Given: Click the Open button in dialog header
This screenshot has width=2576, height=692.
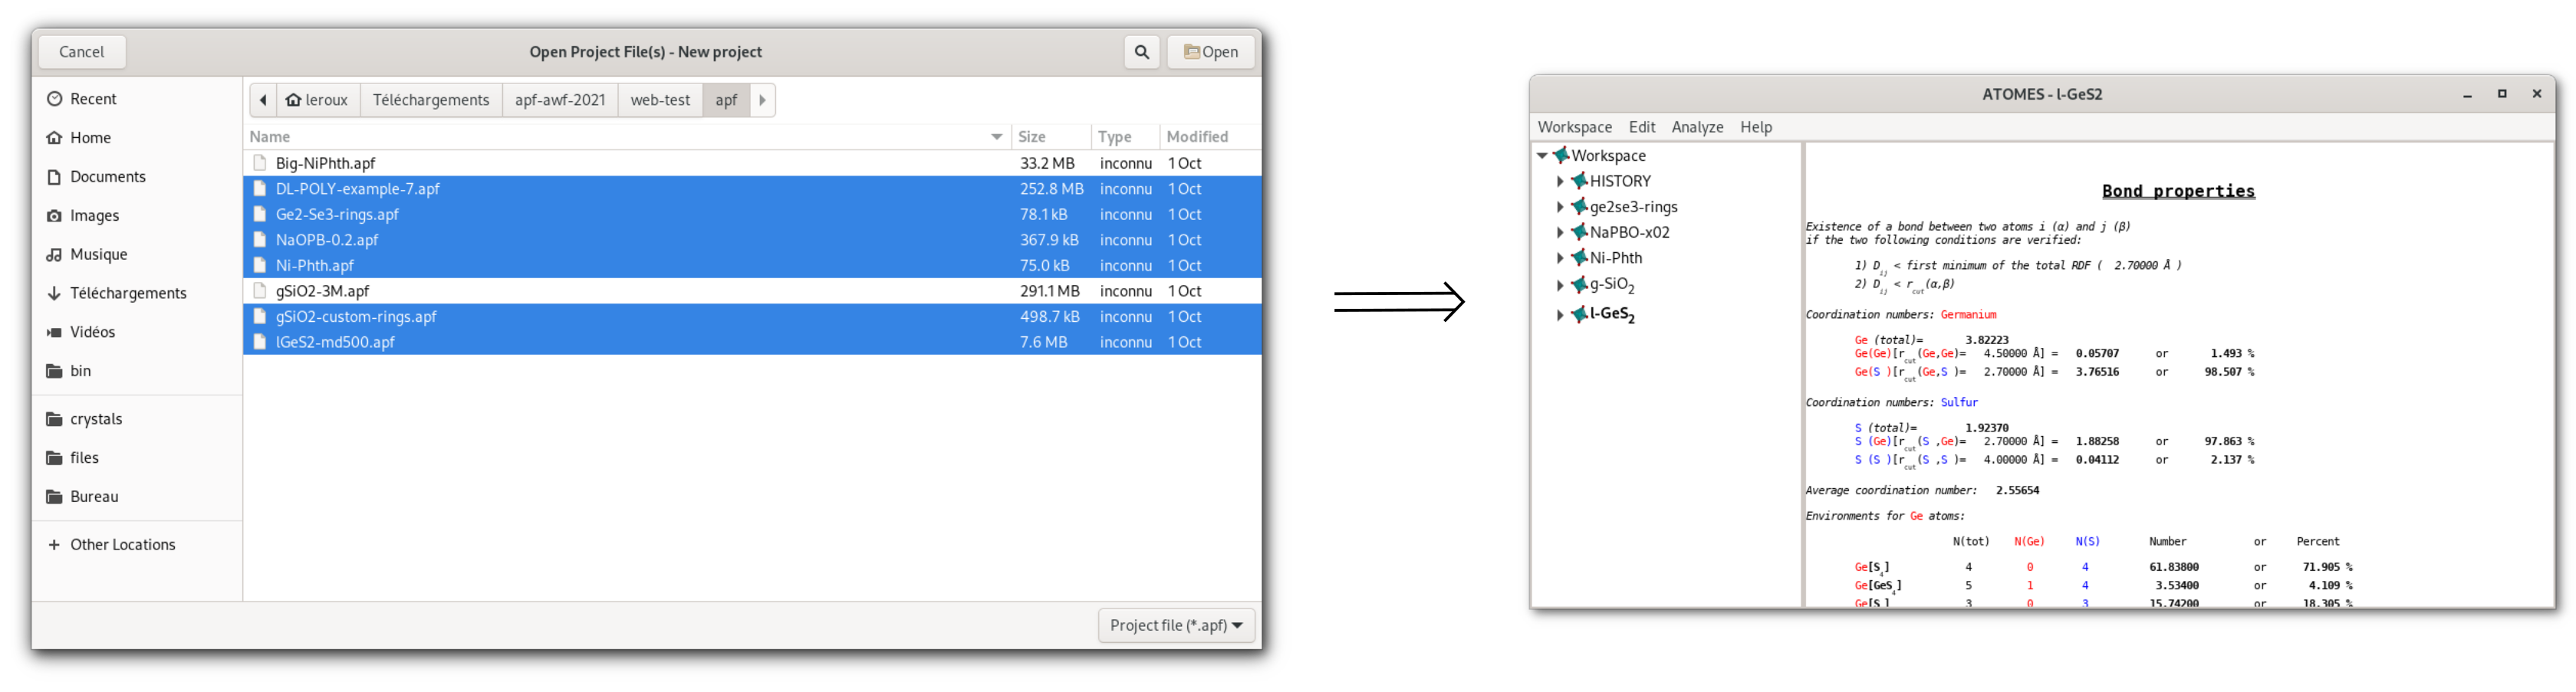Looking at the screenshot, I should tap(1210, 52).
